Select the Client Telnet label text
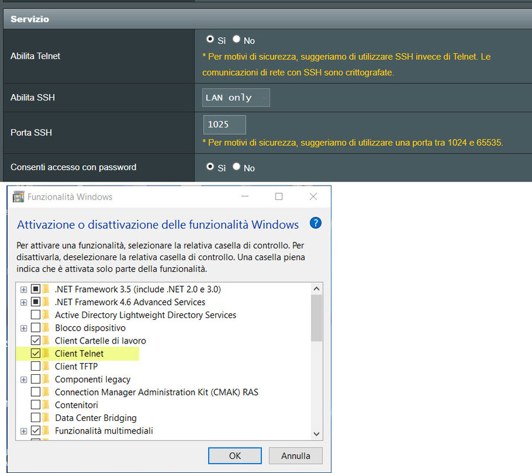Screen dimensions: 532x473 (79, 354)
